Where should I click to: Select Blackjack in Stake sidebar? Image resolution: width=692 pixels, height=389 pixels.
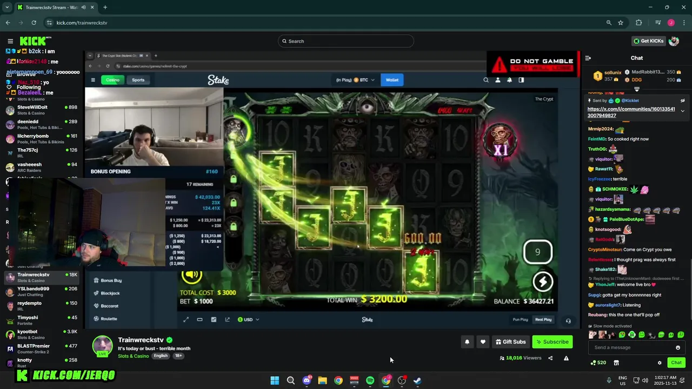107,293
